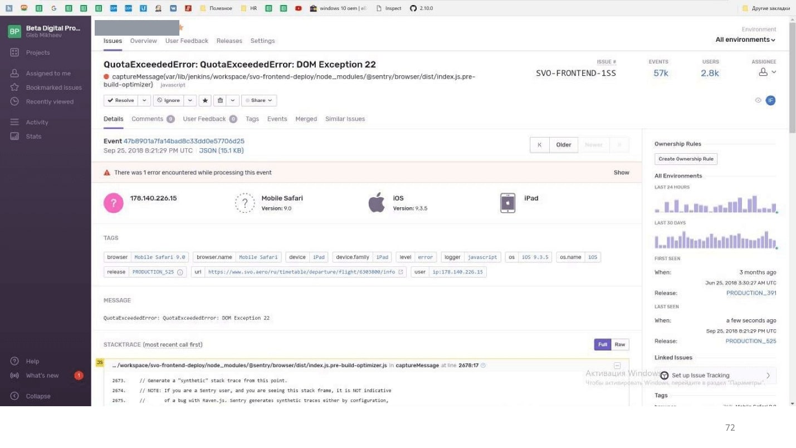Image resolution: width=796 pixels, height=448 pixels.
Task: Click the subscribe eye icon
Action: pos(758,100)
